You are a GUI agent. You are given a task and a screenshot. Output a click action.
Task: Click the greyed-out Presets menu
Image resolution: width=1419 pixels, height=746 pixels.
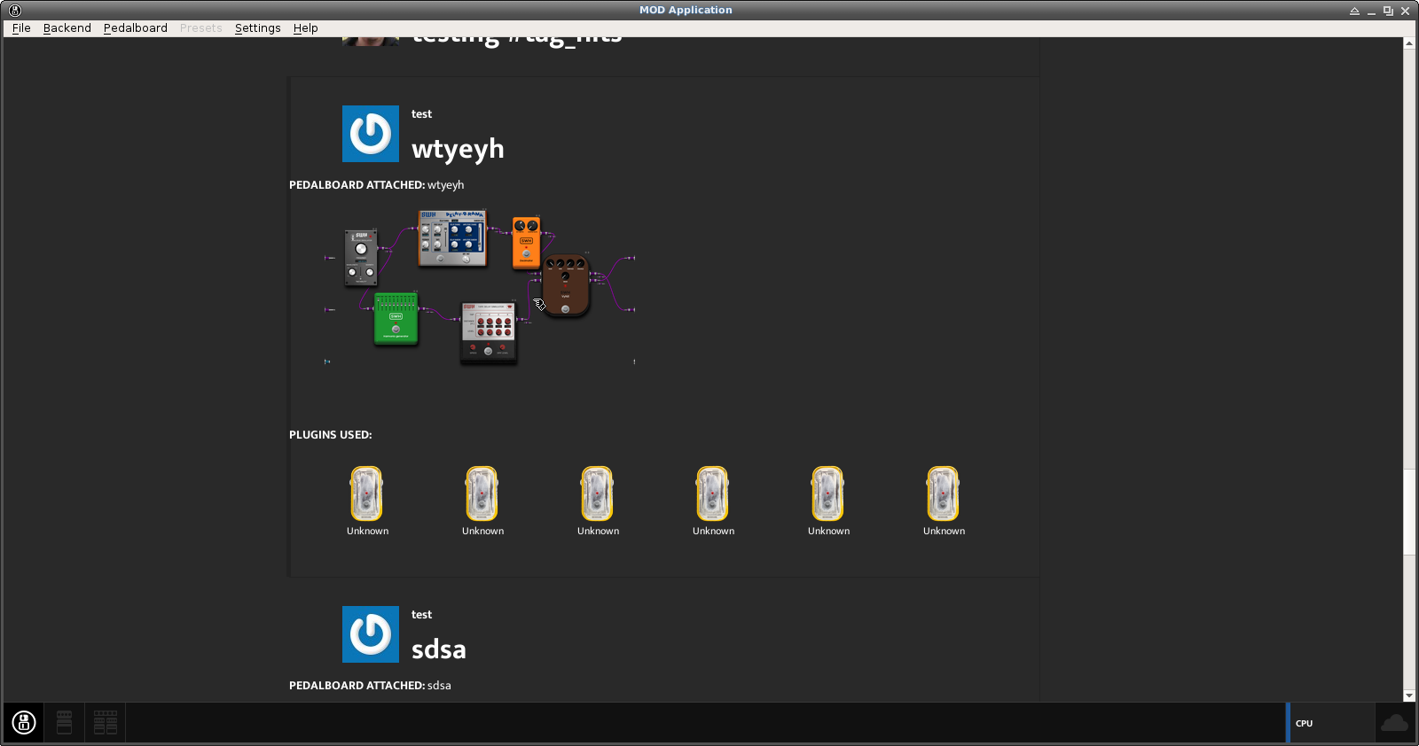[x=201, y=28]
